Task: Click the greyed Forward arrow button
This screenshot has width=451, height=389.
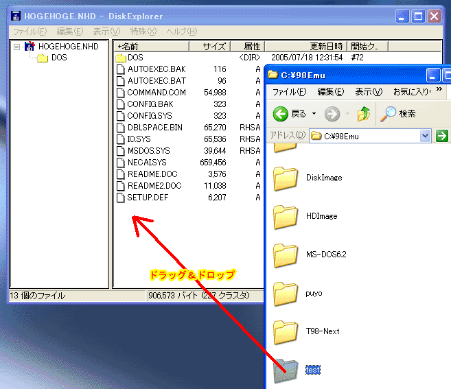Action: tap(332, 114)
